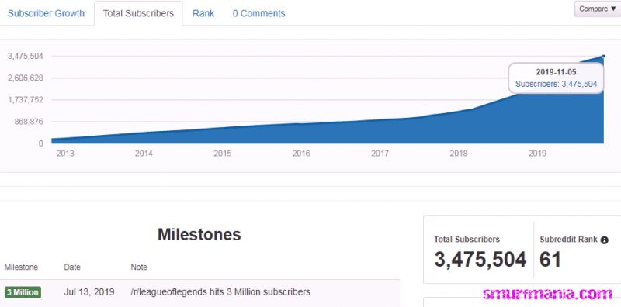621x307 pixels.
Task: Click the 3 Million milestone badge
Action: [x=23, y=293]
